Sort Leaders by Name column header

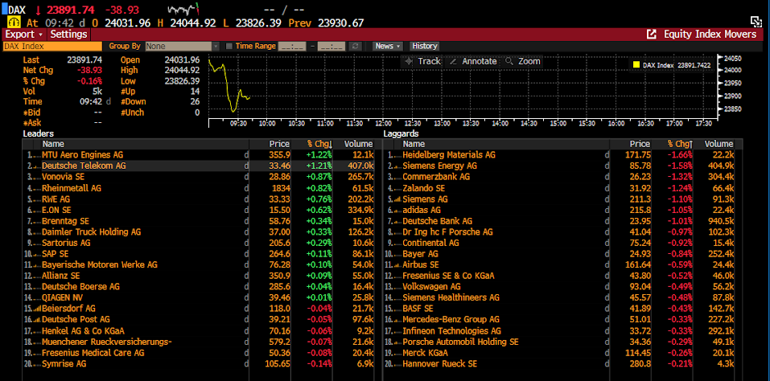point(53,144)
